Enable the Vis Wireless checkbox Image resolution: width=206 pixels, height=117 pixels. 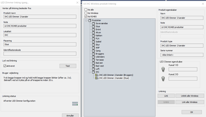pyautogui.click(x=86, y=13)
